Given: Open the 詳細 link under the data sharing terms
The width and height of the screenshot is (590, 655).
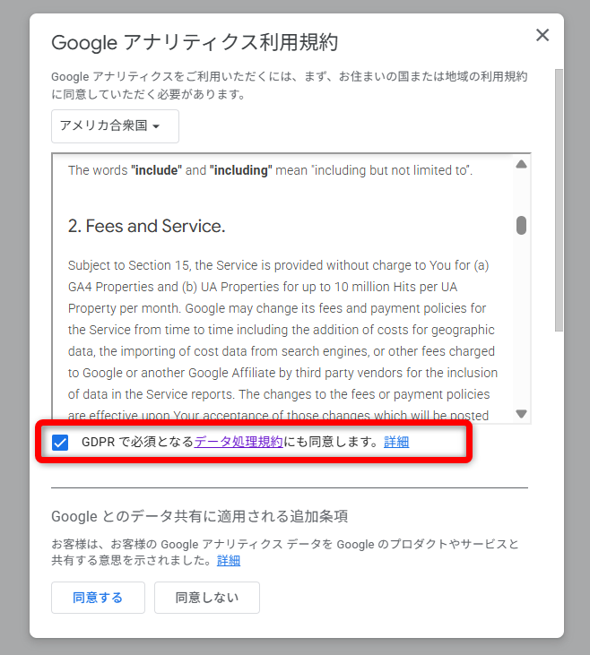Looking at the screenshot, I should click(x=229, y=560).
